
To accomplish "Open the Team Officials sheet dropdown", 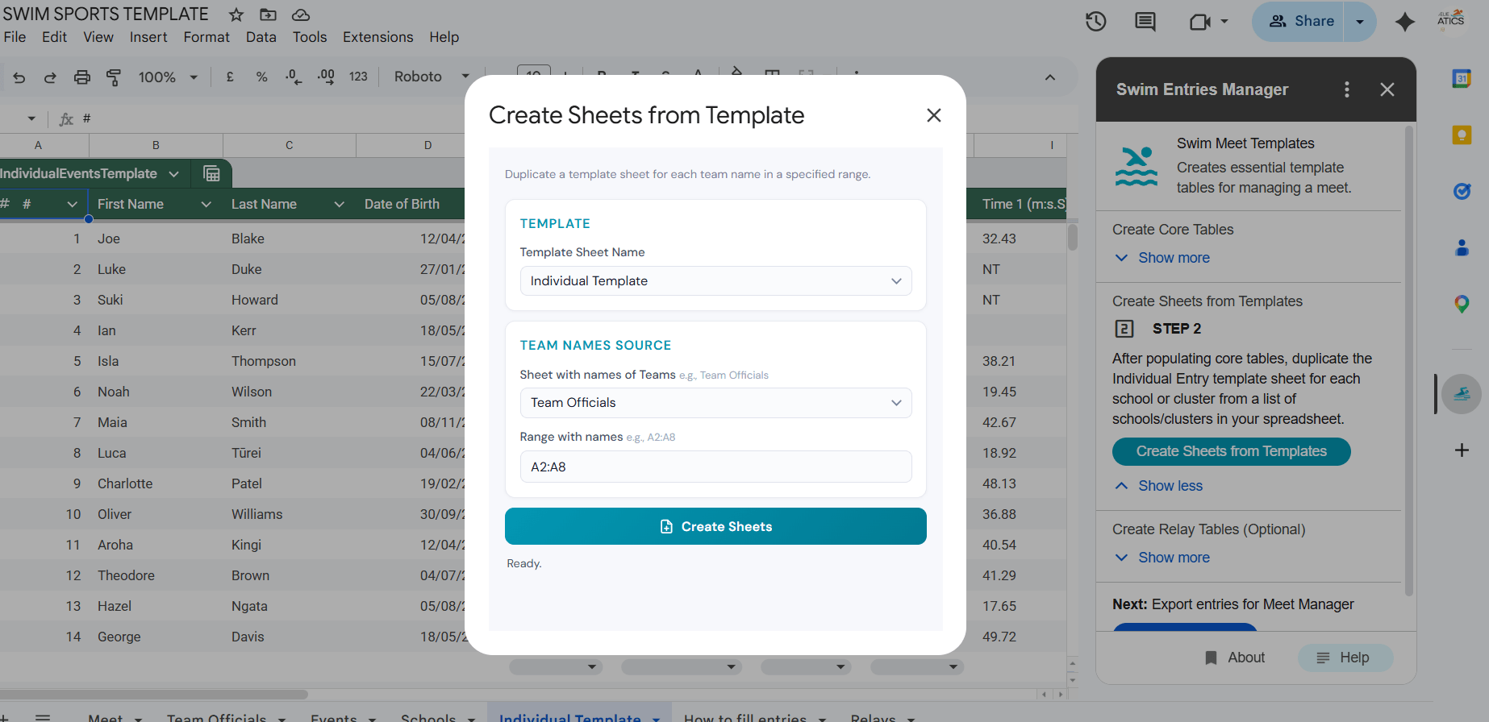I will [x=715, y=403].
